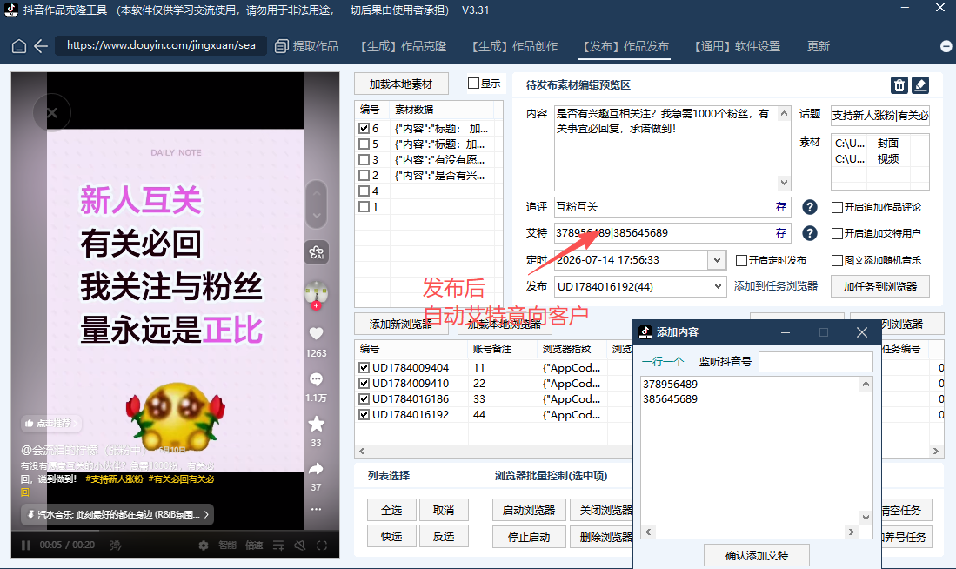Enter fullscreen video mode
This screenshot has width=956, height=569.
pos(322,546)
